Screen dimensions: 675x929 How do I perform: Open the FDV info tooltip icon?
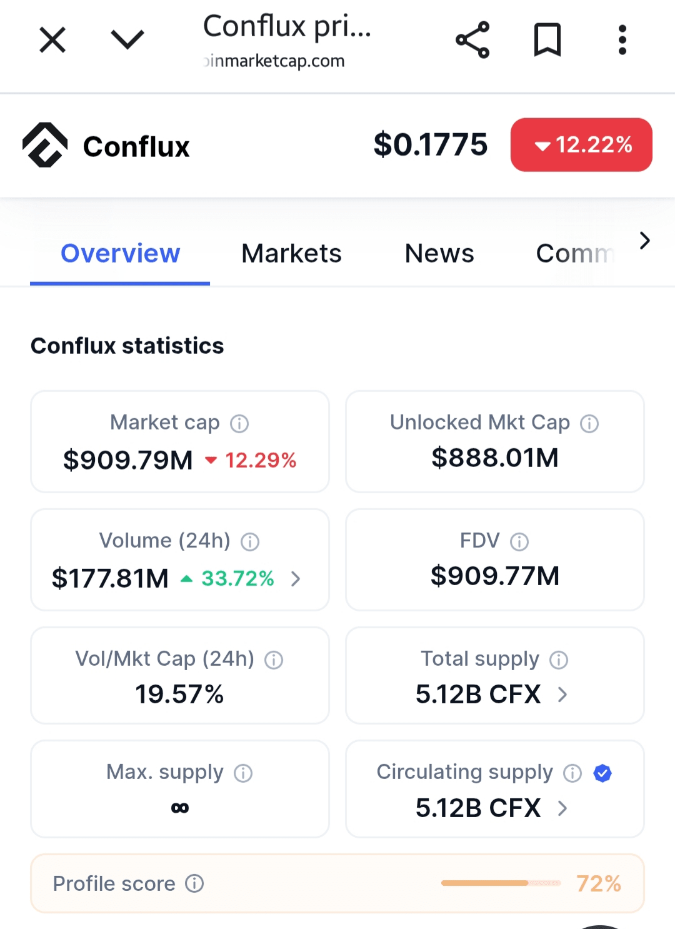click(x=519, y=541)
